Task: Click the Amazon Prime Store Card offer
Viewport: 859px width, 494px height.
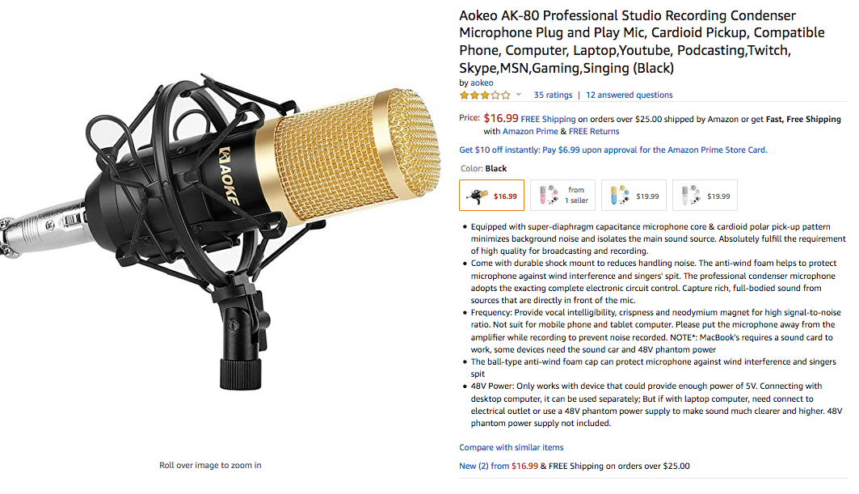Action: tap(613, 150)
